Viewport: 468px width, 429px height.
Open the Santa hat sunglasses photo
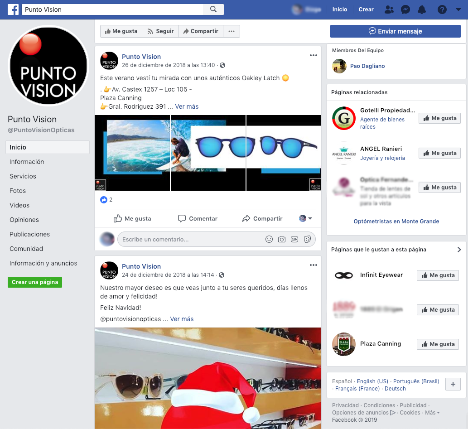pyautogui.click(x=208, y=378)
